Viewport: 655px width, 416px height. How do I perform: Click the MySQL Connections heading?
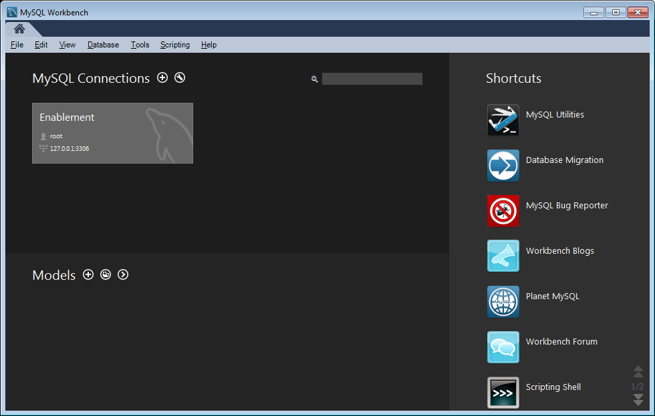[x=91, y=78]
